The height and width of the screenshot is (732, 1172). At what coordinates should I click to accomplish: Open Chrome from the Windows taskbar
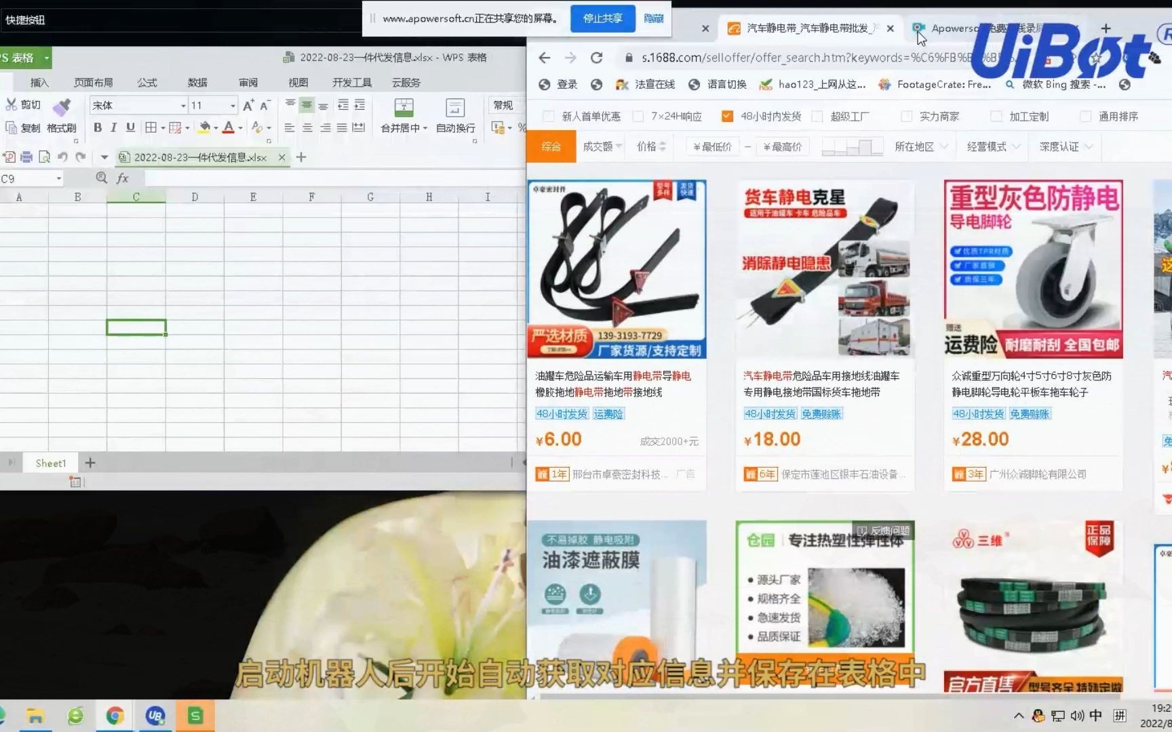point(115,716)
